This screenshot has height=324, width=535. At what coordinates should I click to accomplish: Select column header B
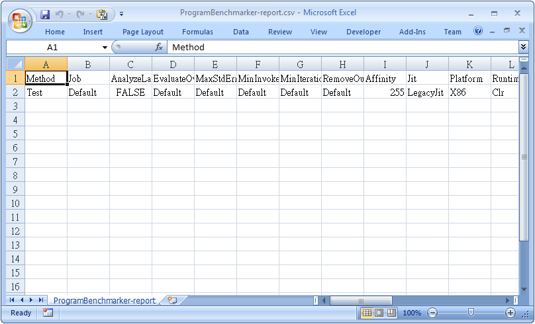tap(88, 64)
